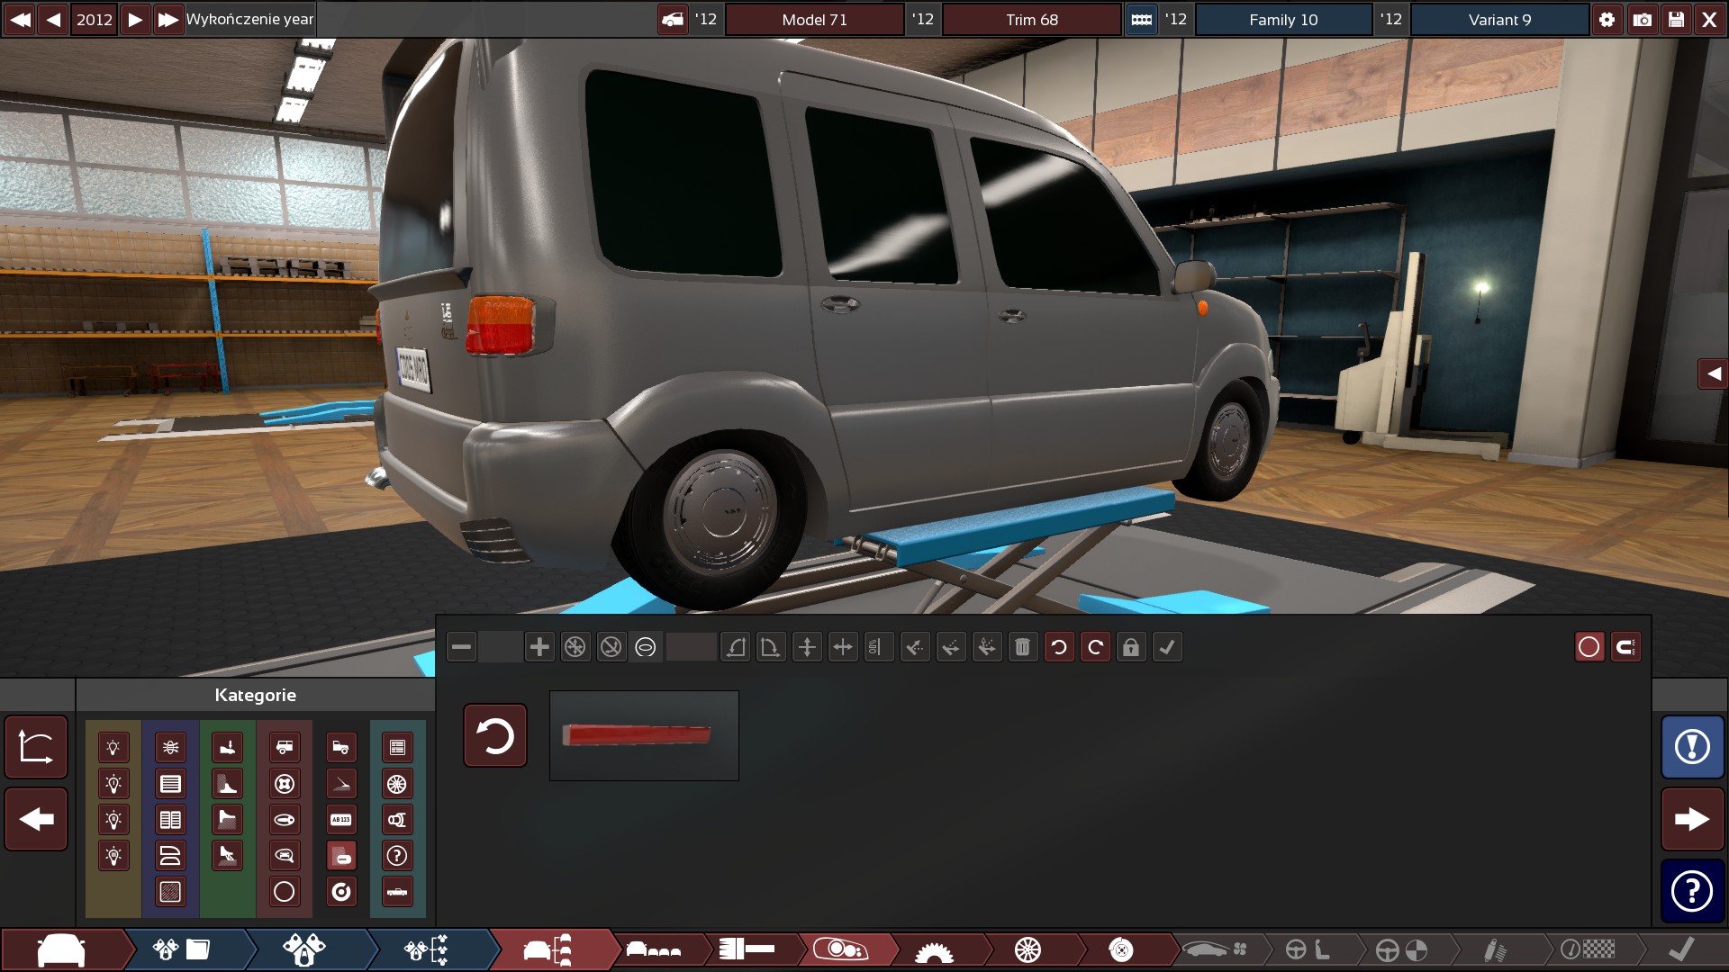Open the Variant 9 selector

tap(1499, 20)
